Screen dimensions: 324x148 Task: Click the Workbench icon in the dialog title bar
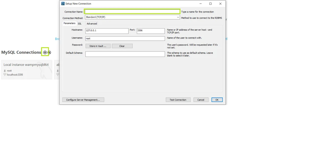63,4
